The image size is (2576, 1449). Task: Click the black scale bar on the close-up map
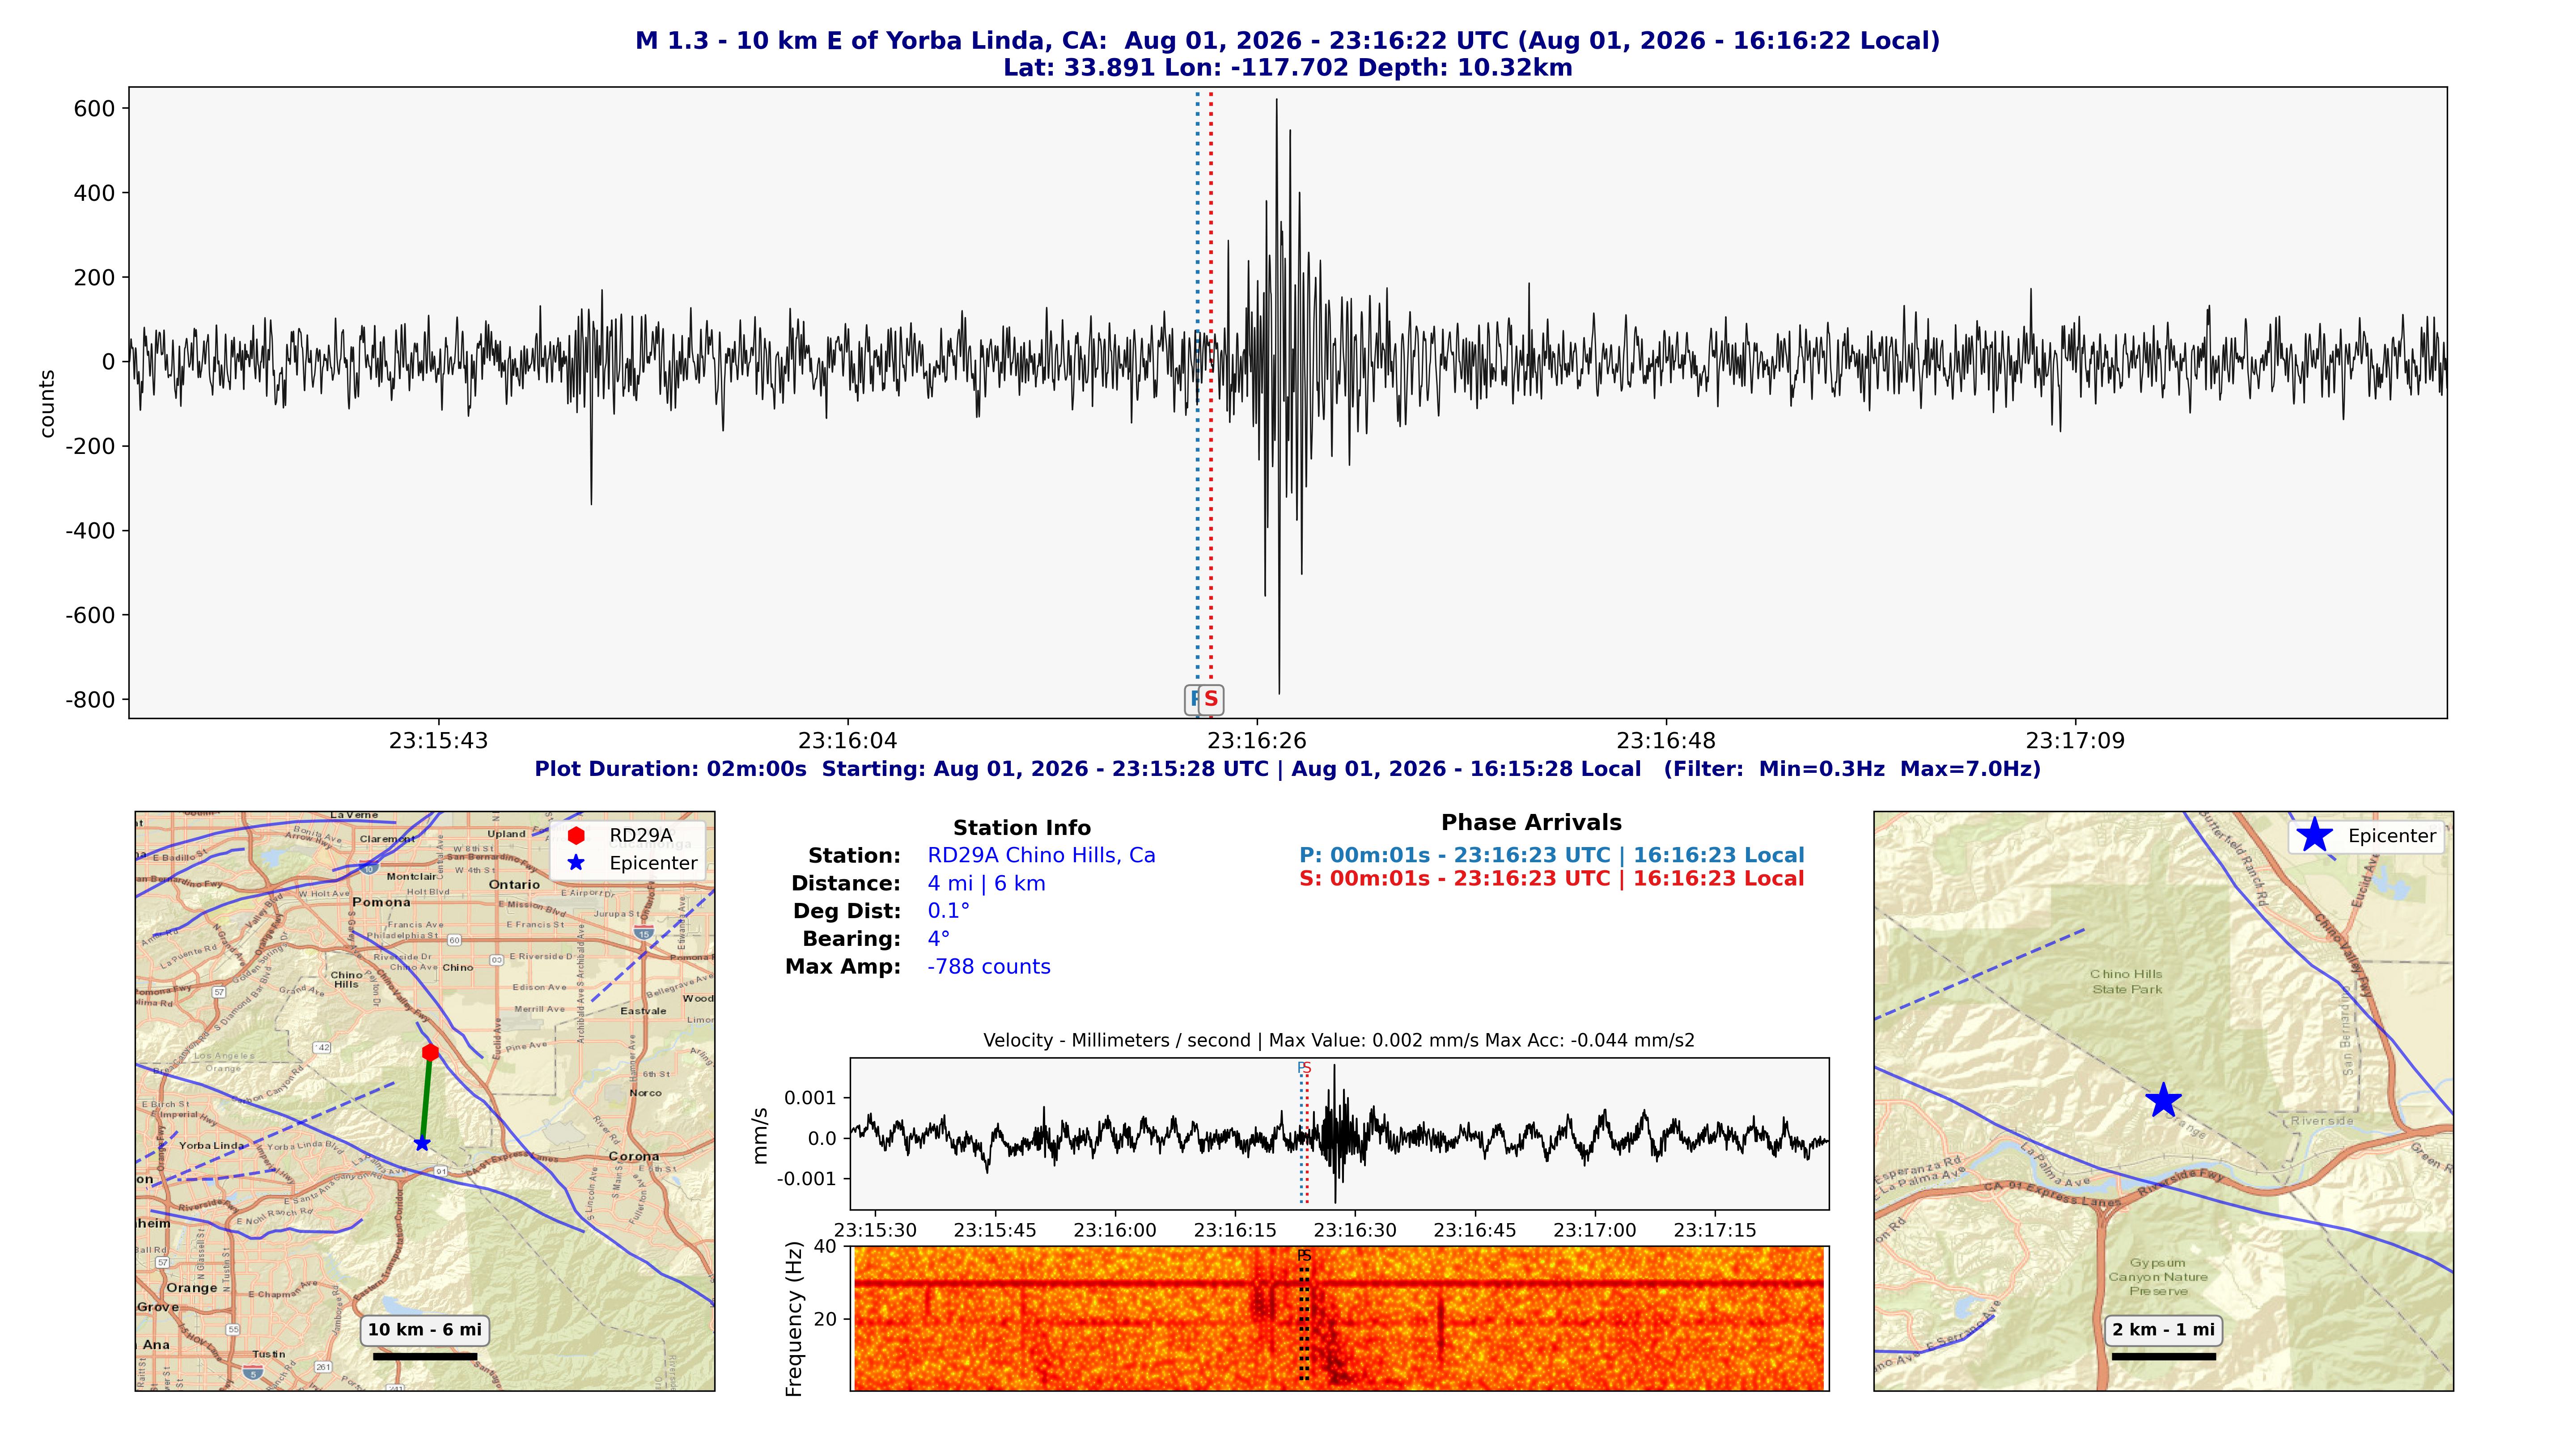tap(2164, 1357)
